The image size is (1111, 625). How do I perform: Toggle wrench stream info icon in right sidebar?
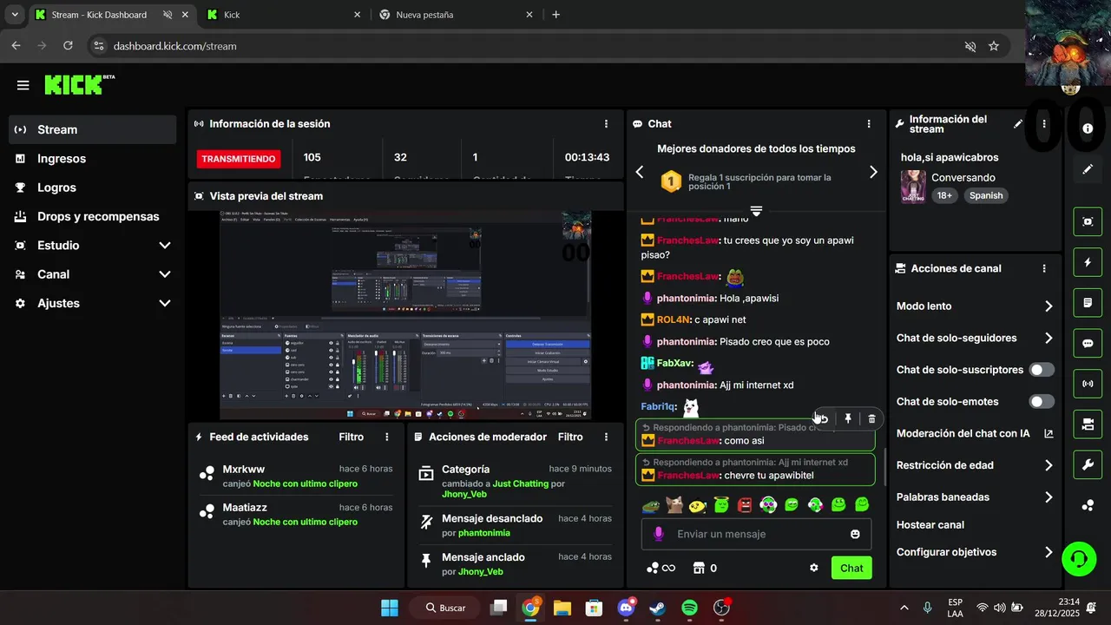pos(1088,465)
